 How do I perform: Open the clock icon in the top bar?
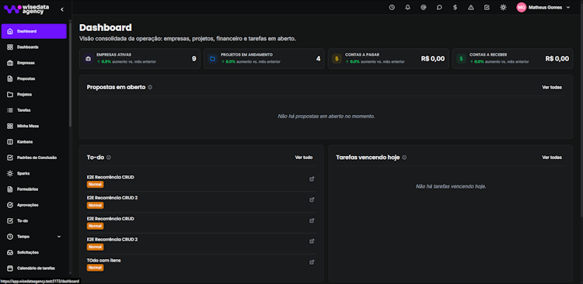click(x=392, y=8)
